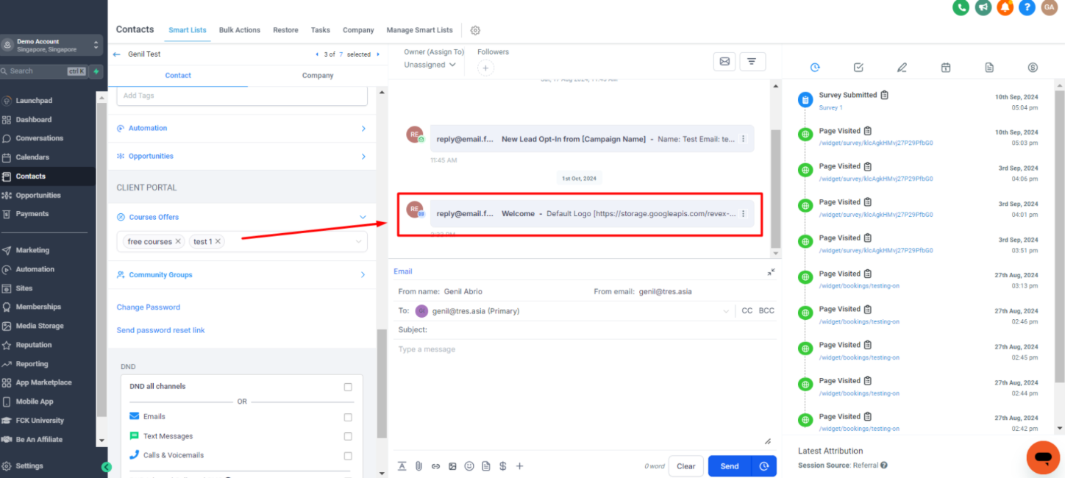Screen dimensions: 1065x478
Task: Add a follower with the plus icon
Action: coord(485,68)
